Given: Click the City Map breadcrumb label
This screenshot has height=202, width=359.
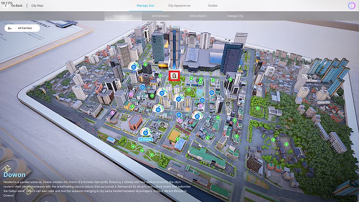Looking at the screenshot, I should (37, 5).
